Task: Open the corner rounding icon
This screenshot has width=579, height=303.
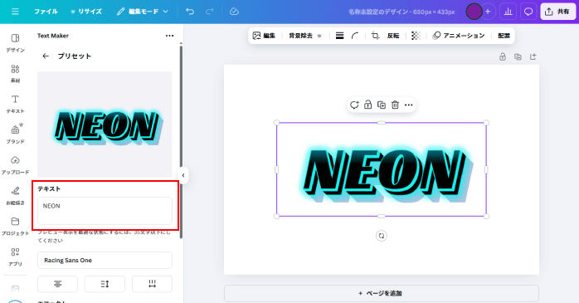Action: 355,36
